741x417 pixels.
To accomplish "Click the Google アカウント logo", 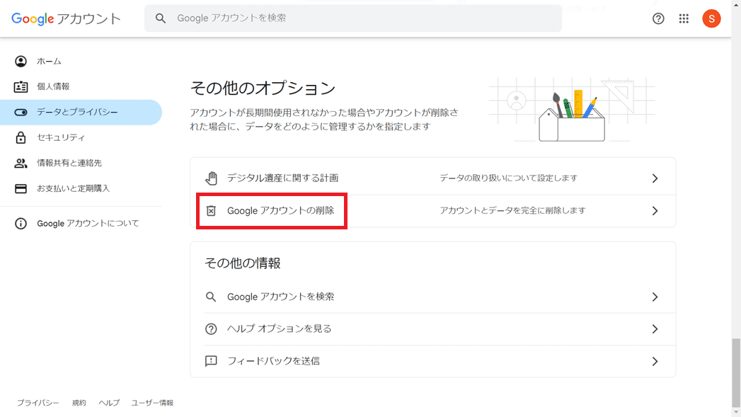I will (x=66, y=18).
